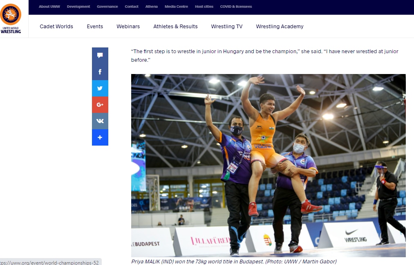Click the Contact link in top bar
The width and height of the screenshot is (414, 265).
[x=132, y=7]
